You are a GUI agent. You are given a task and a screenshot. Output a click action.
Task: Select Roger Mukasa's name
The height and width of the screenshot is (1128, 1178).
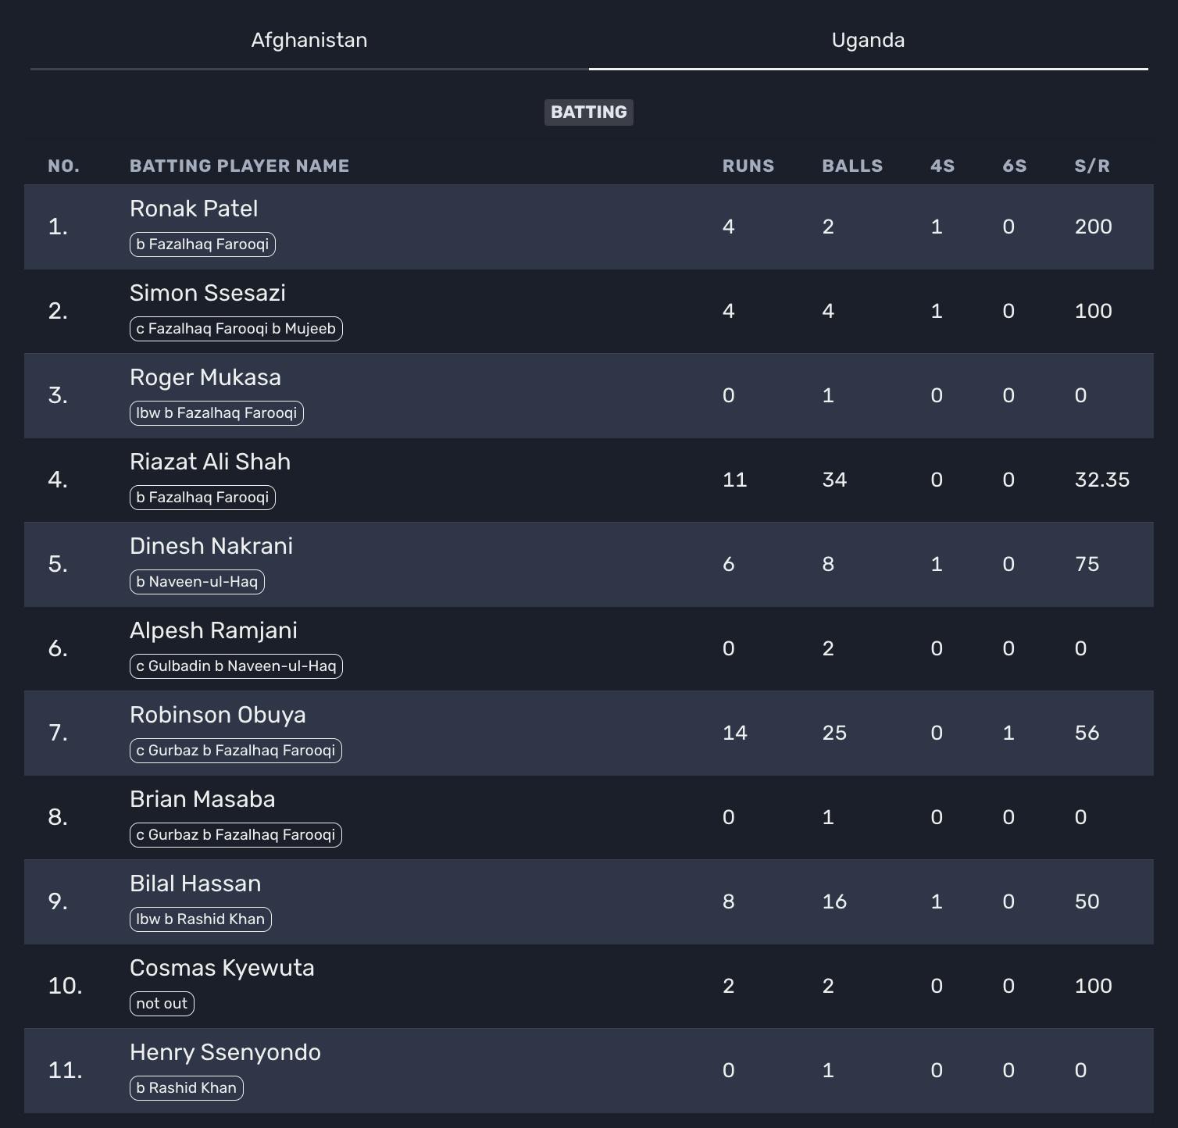pyautogui.click(x=205, y=377)
